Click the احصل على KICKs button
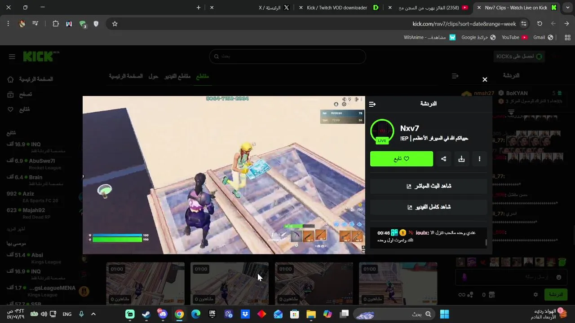The image size is (575, 323). [519, 57]
